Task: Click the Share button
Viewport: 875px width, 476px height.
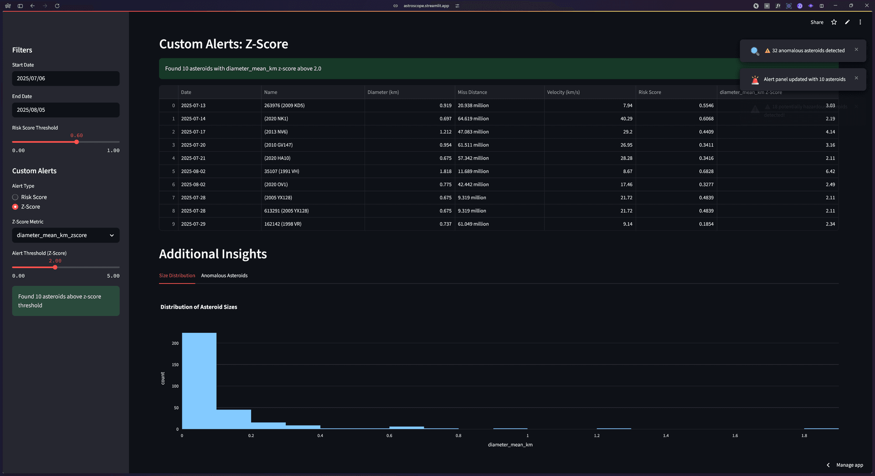Action: coord(817,22)
